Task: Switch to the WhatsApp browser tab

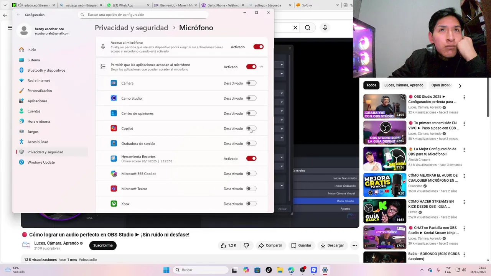Action: tap(128, 5)
